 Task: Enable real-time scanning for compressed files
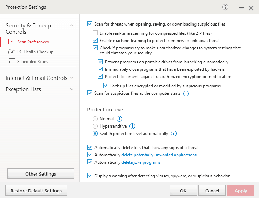coord(95,33)
